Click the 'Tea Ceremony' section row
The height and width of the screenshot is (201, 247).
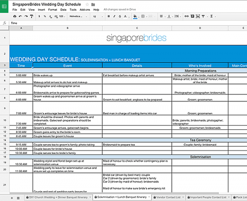pyautogui.click(x=128, y=140)
